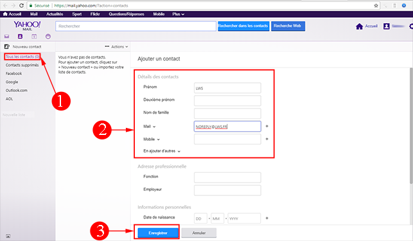Click the browser address bar URL
The width and height of the screenshot is (413, 241).
(x=91, y=6)
